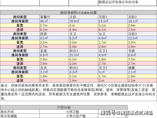Select the 玄关 room type cell
Image resolution: width=157 pixels, height=118 pixels.
click(54, 68)
